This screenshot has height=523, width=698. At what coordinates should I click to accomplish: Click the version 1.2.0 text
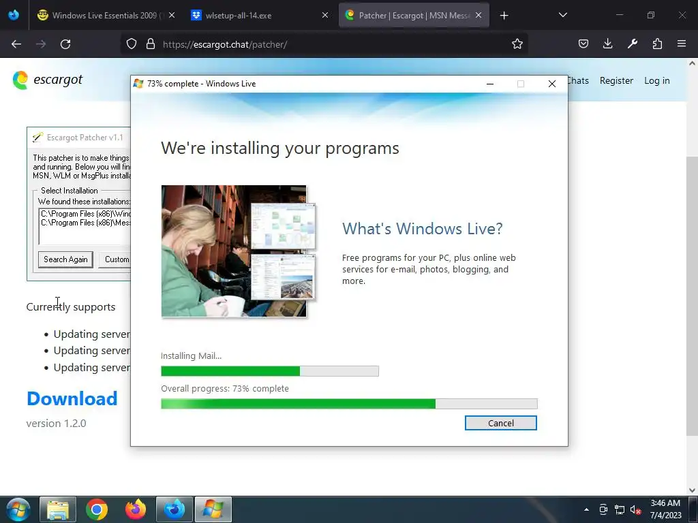[56, 424]
